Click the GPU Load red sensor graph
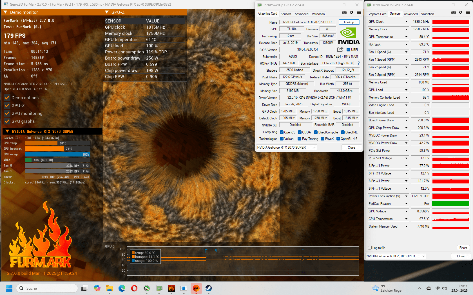473x295 pixels. tap(451, 90)
